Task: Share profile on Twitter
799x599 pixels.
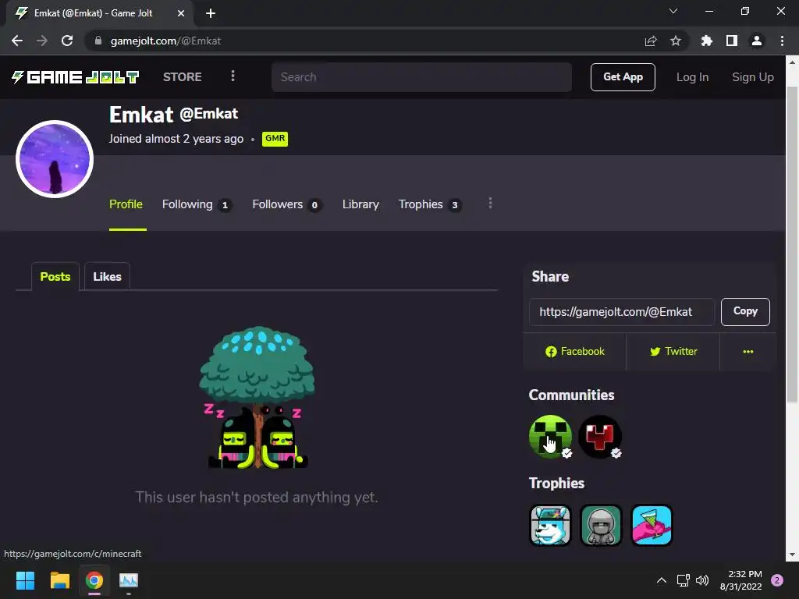Action: click(x=673, y=352)
